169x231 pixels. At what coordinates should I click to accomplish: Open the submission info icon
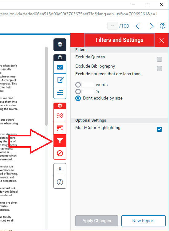60,182
